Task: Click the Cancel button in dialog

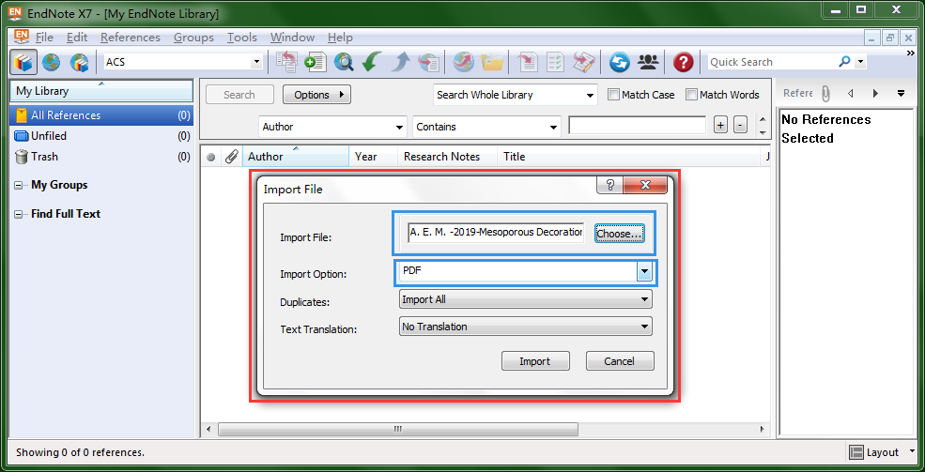Action: click(620, 361)
